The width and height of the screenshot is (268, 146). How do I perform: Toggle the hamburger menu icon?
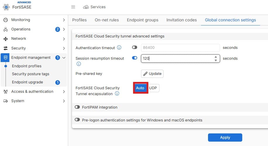tap(73, 7)
